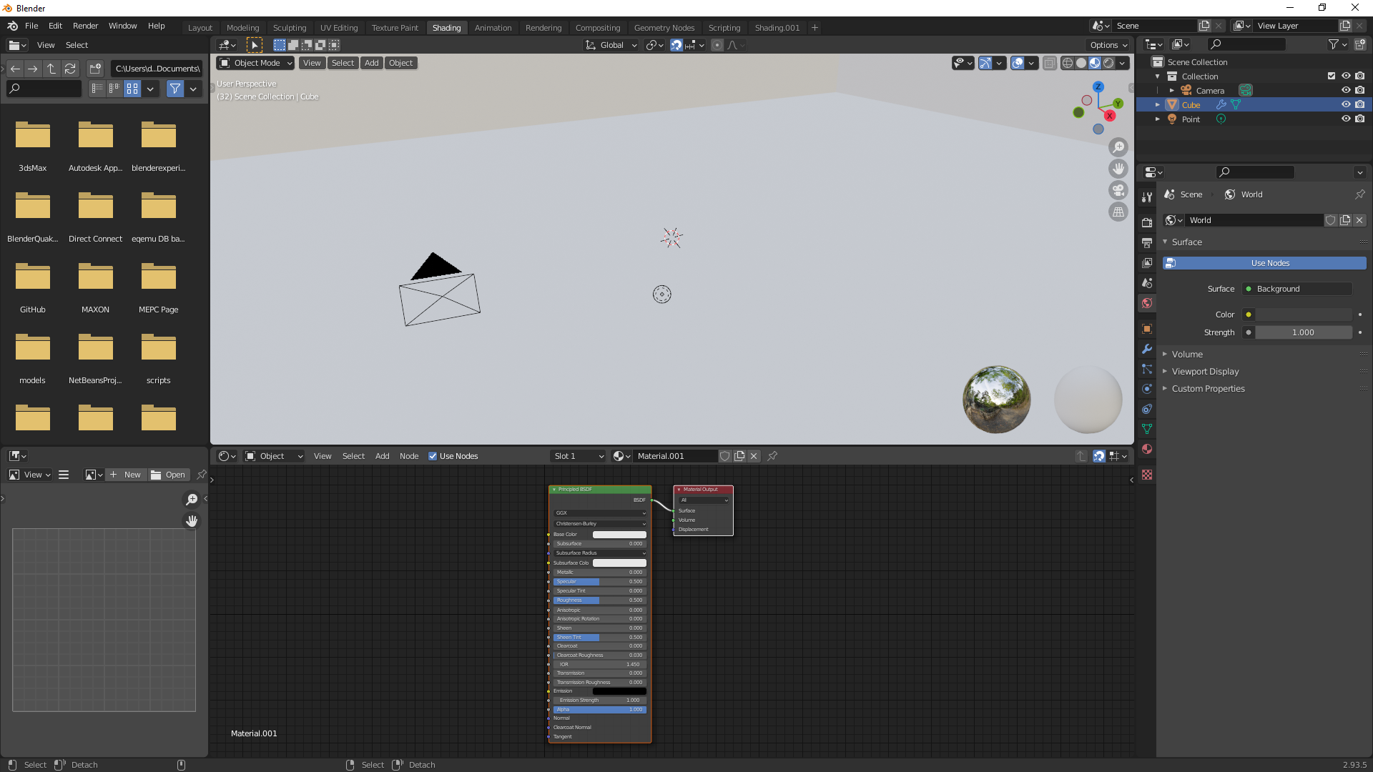Open the Tool properties tab icon
This screenshot has width=1373, height=772.
click(1147, 197)
